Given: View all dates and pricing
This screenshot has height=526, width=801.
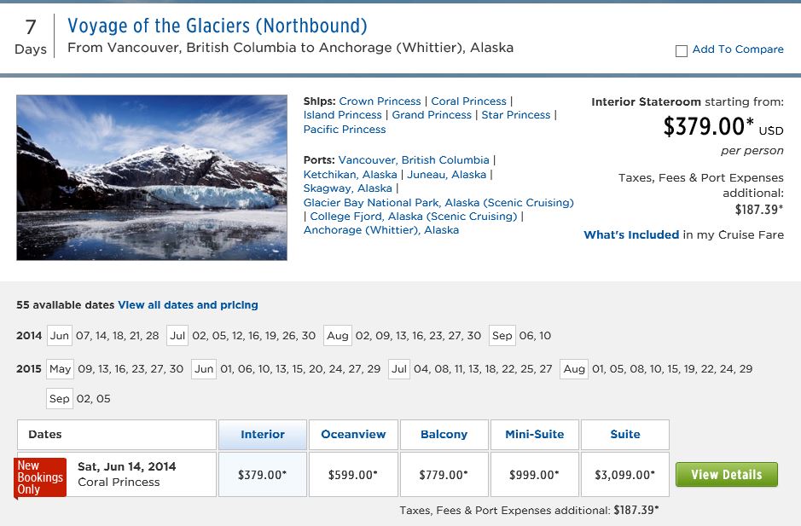Looking at the screenshot, I should (188, 305).
